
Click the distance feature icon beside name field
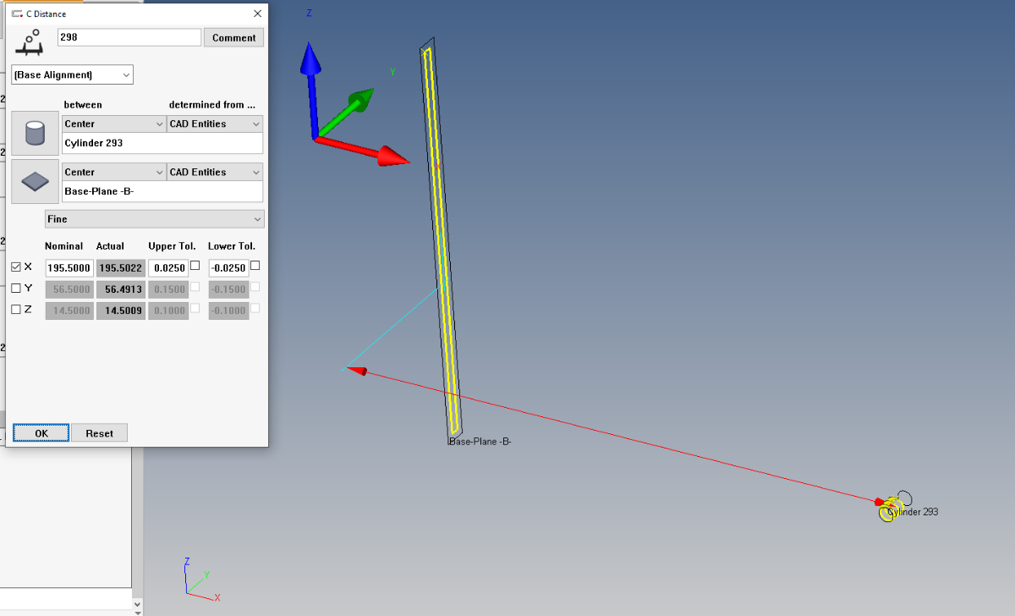(x=31, y=41)
